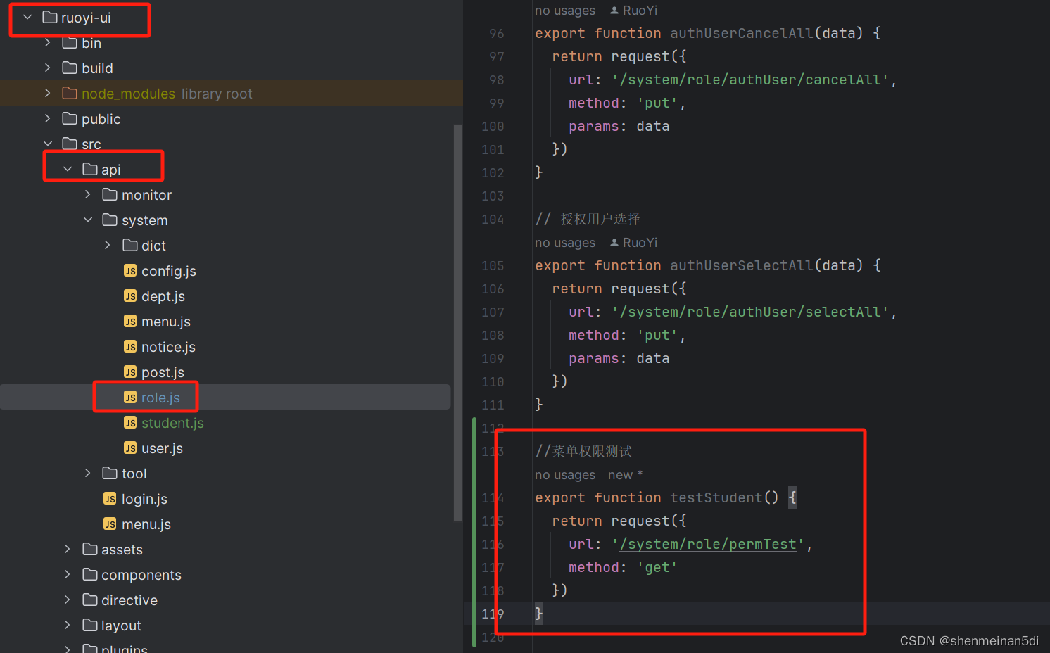This screenshot has height=653, width=1050.
Task: Click the layout folder icon
Action: click(90, 625)
